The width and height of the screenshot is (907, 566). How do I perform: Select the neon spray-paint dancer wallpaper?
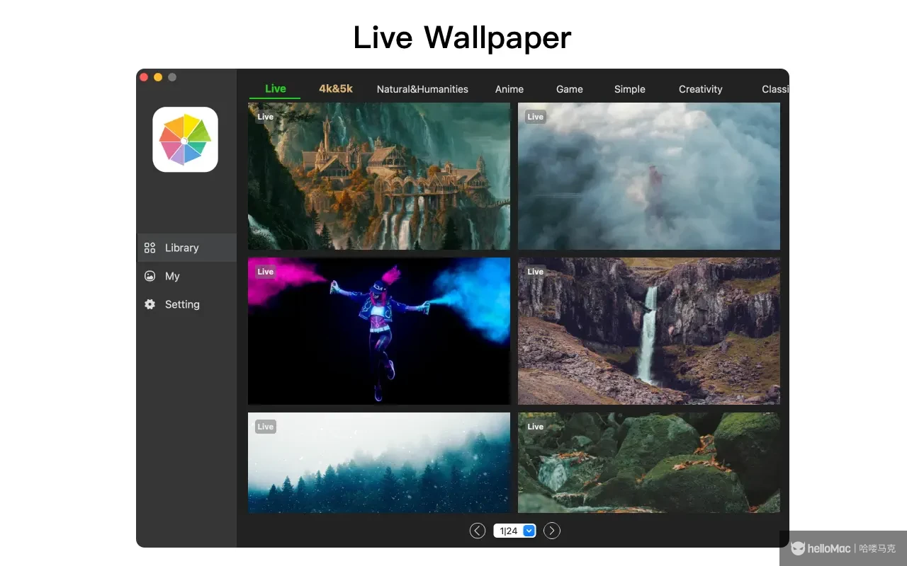(x=379, y=331)
